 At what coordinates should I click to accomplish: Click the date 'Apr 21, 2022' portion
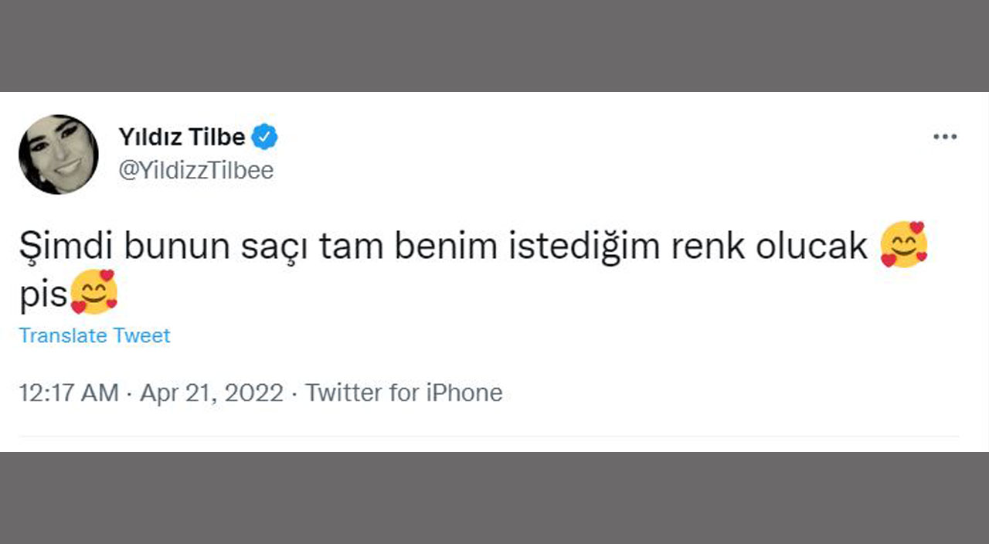pos(210,393)
